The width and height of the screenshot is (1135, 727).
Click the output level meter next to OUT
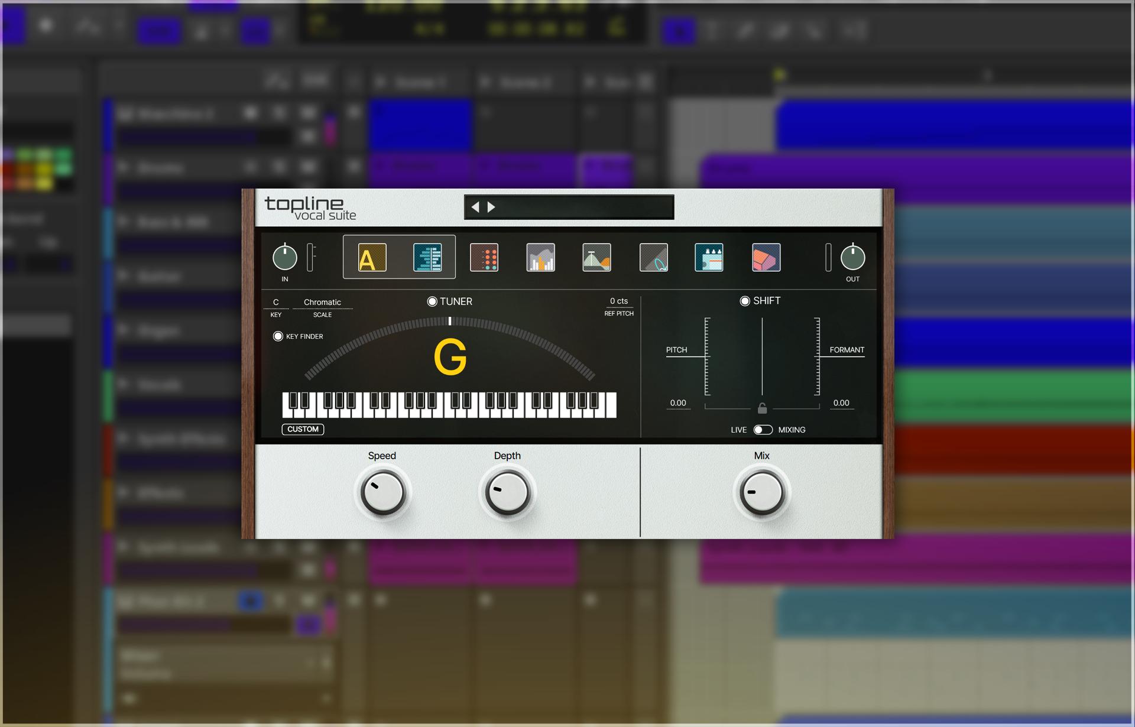(x=828, y=257)
